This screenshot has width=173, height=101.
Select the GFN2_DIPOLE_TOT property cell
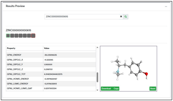pyautogui.click(x=25, y=74)
